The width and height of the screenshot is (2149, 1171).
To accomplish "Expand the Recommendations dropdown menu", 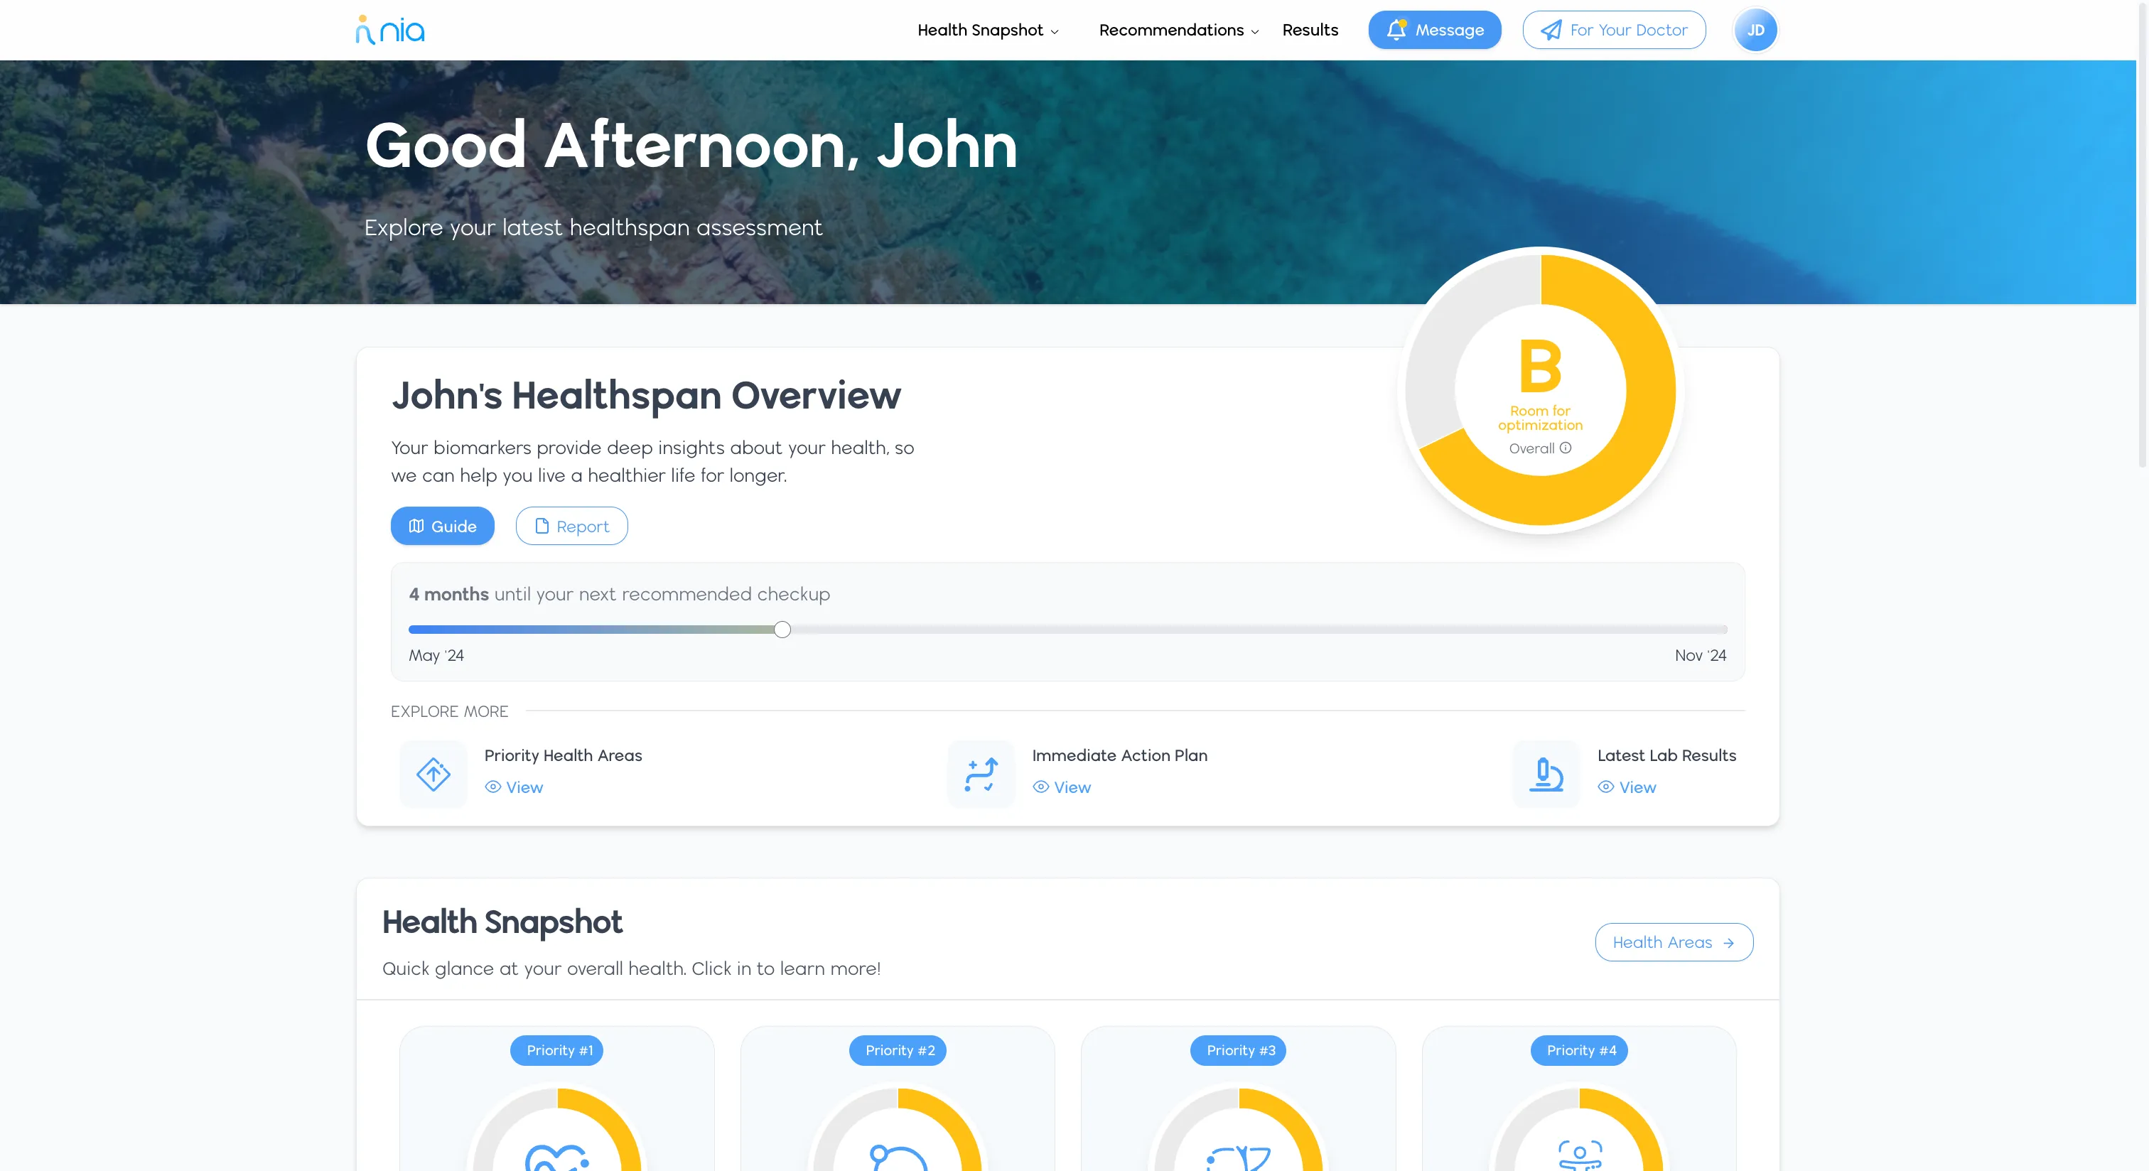I will tap(1178, 30).
